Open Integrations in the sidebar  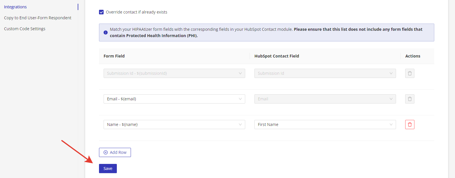(x=15, y=7)
